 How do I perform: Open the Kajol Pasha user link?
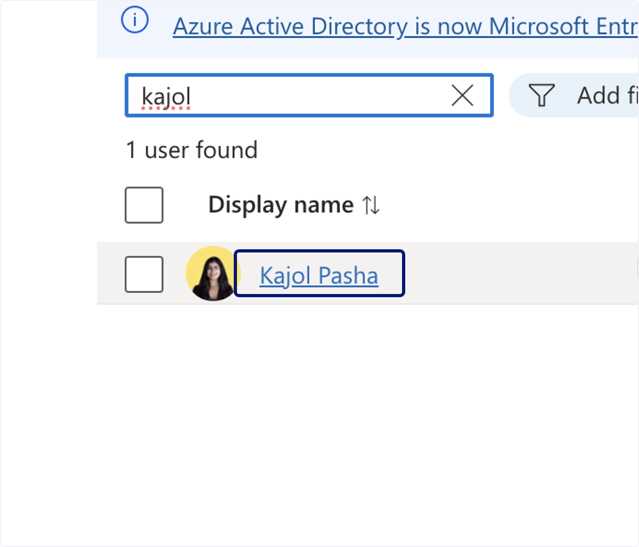(319, 275)
